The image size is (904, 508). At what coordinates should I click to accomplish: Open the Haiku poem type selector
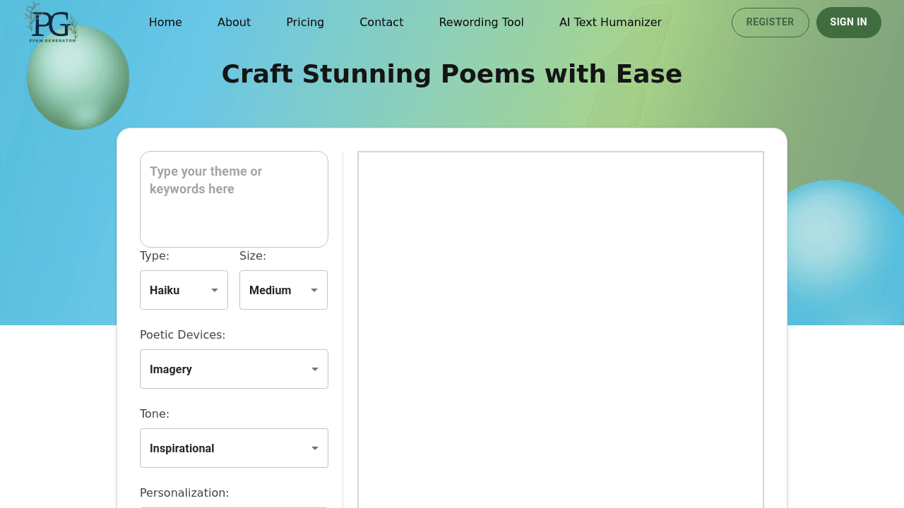(184, 290)
